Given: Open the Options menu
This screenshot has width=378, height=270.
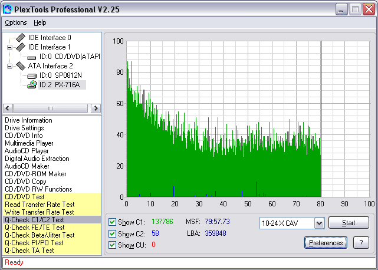Looking at the screenshot, I should click(16, 22).
